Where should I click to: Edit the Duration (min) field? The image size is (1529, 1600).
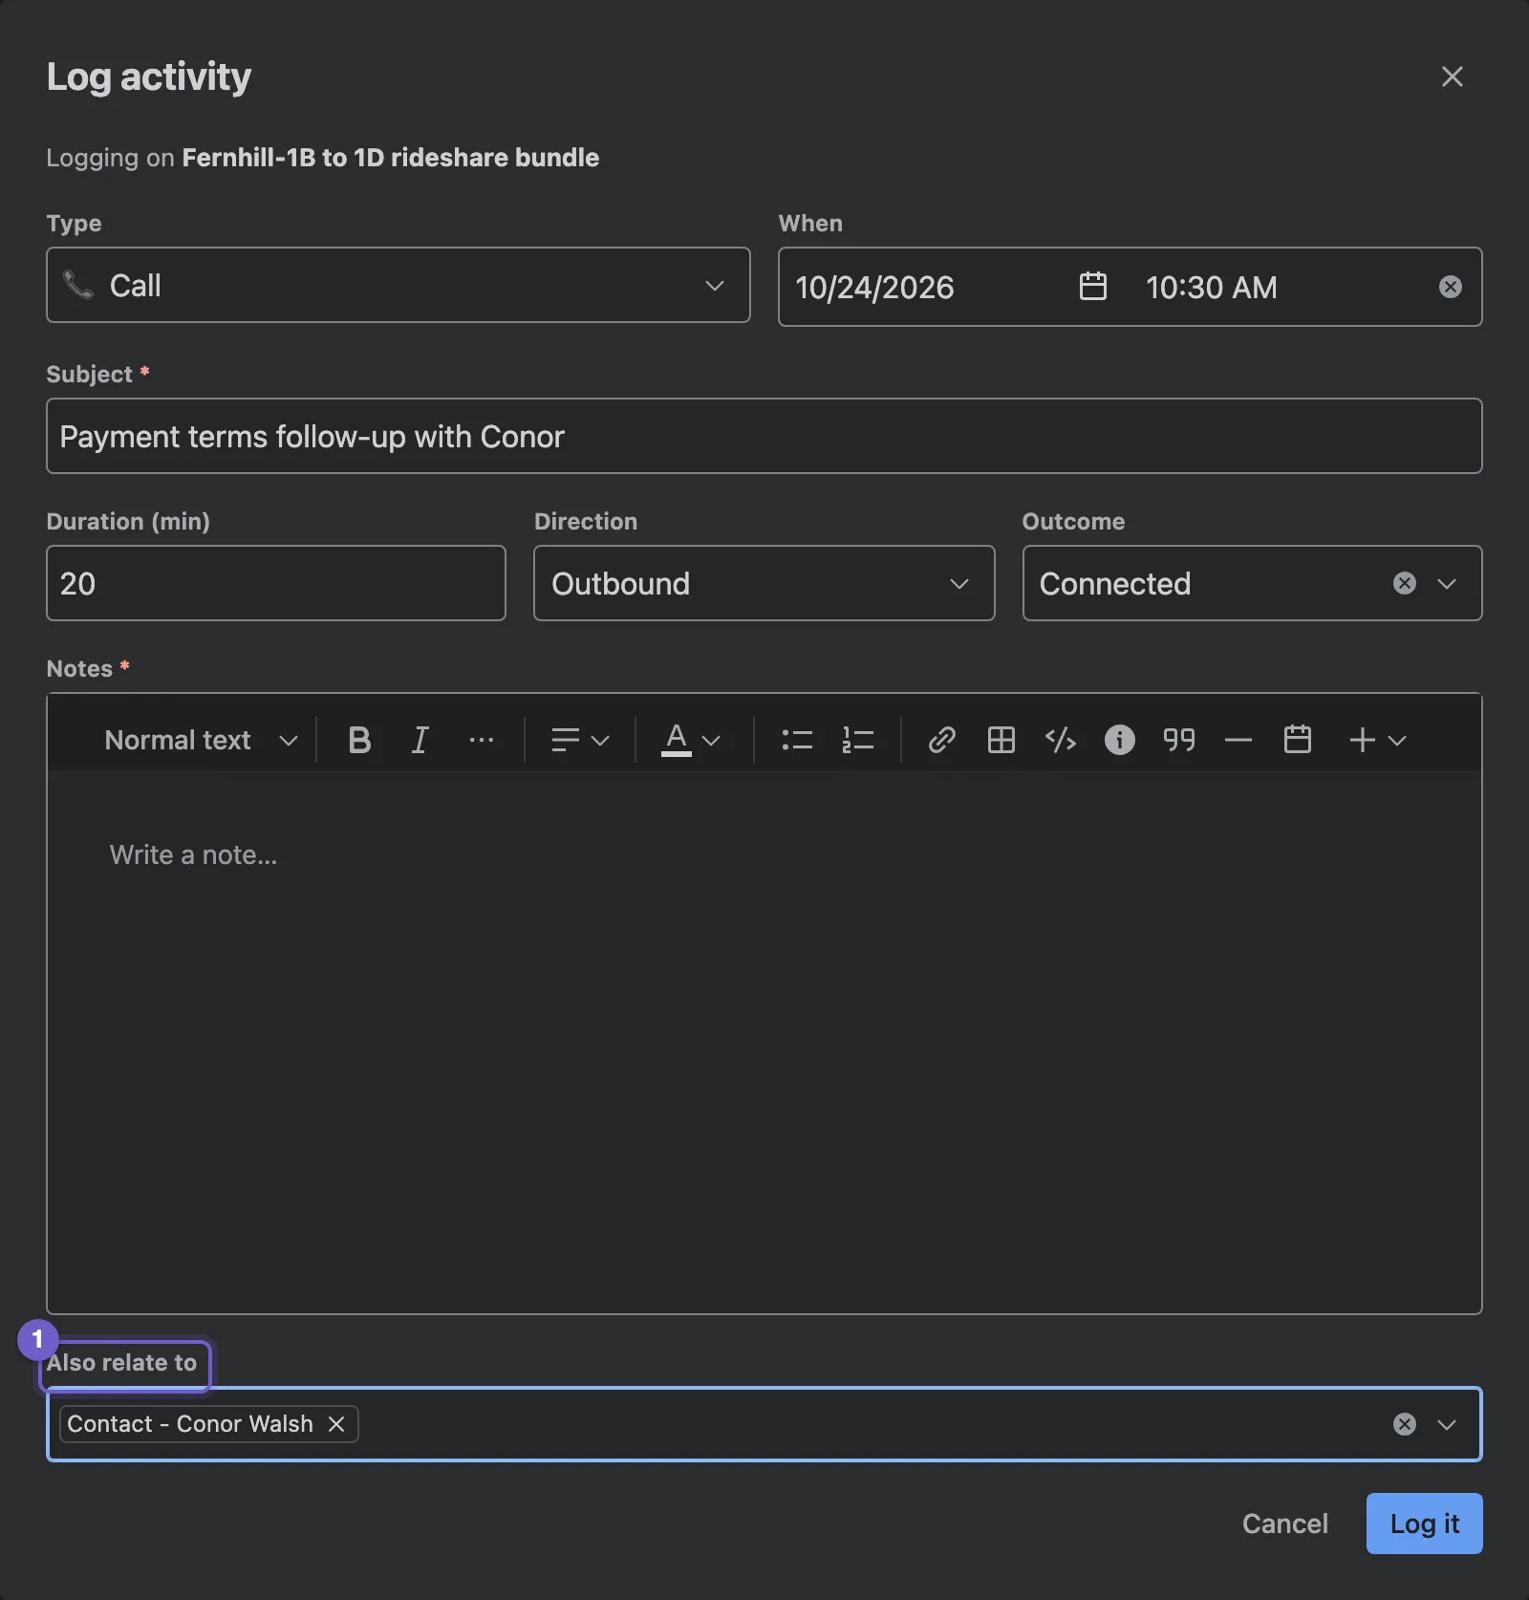(276, 583)
